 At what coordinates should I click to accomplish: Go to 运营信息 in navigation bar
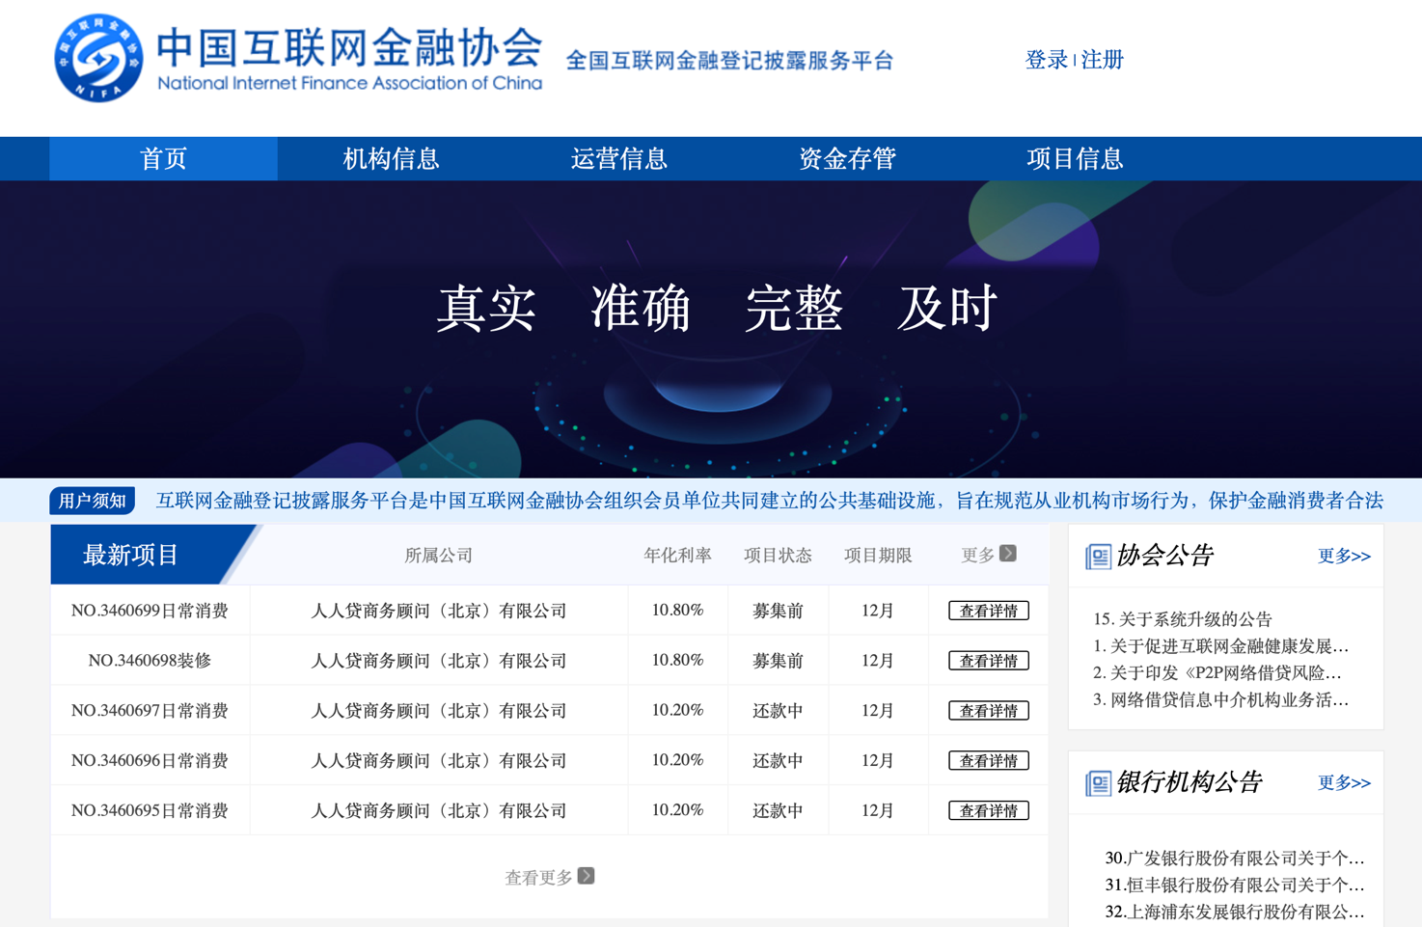coord(618,159)
